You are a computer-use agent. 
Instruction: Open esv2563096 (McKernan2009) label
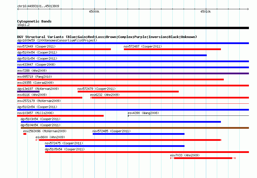coord(45,131)
